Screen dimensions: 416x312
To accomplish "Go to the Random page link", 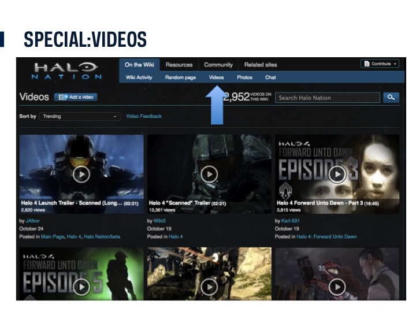I will coord(180,77).
